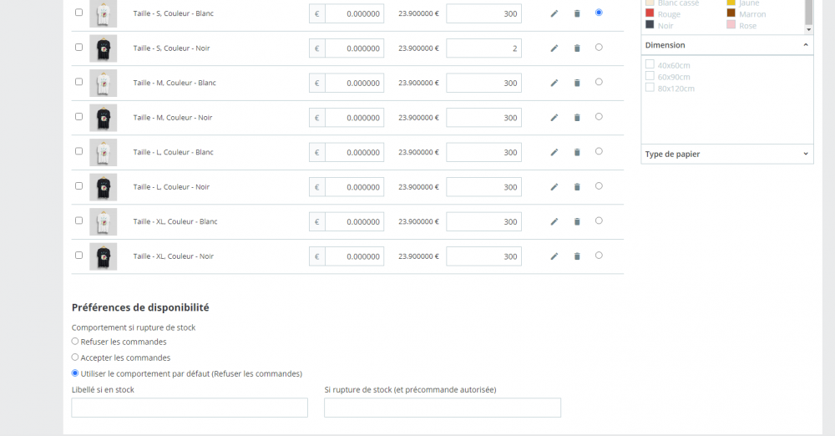Edit the Taille S, Couleur Noir combination

click(x=554, y=48)
